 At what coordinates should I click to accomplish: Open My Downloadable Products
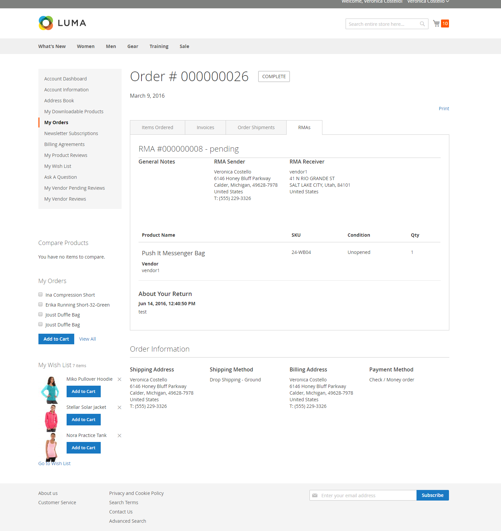(x=74, y=112)
